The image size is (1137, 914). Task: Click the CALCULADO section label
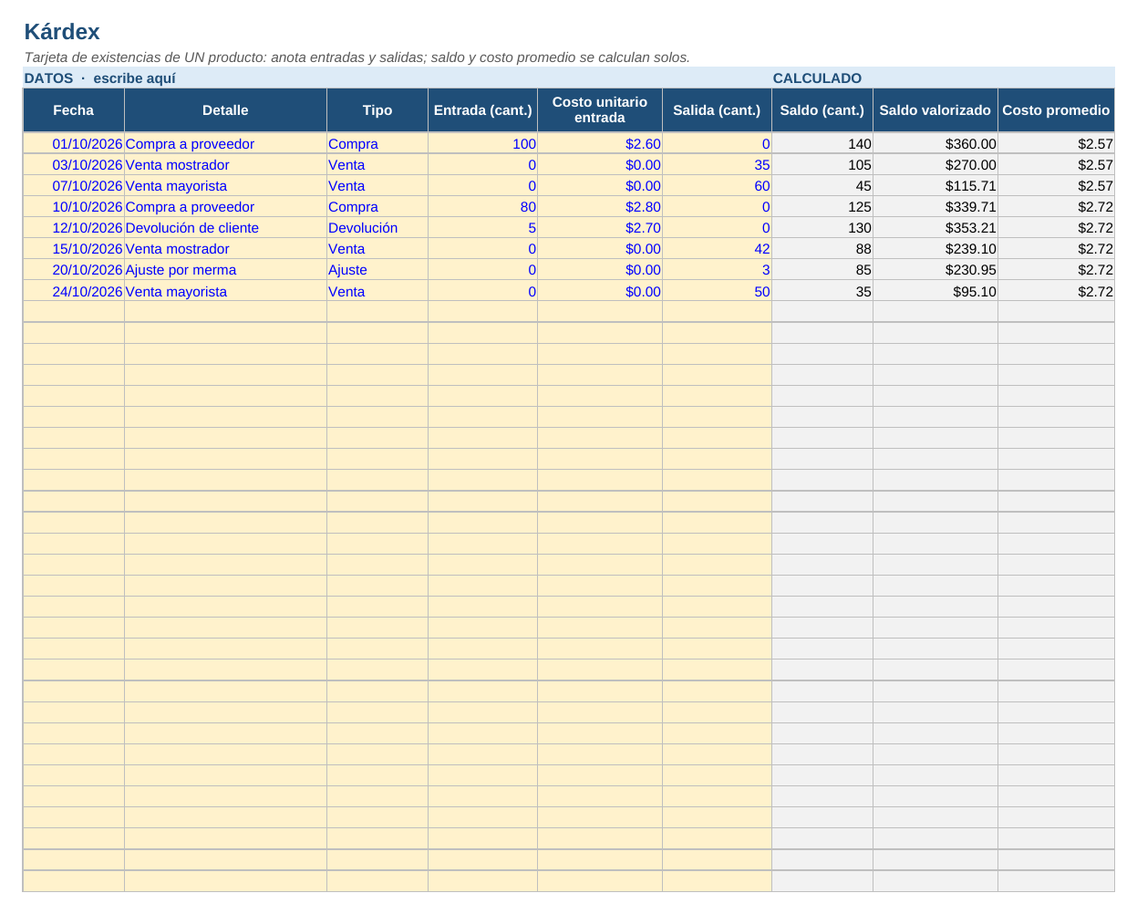point(817,78)
